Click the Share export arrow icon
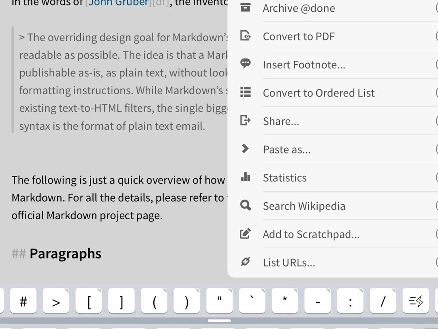The height and width of the screenshot is (329, 438). tap(245, 120)
